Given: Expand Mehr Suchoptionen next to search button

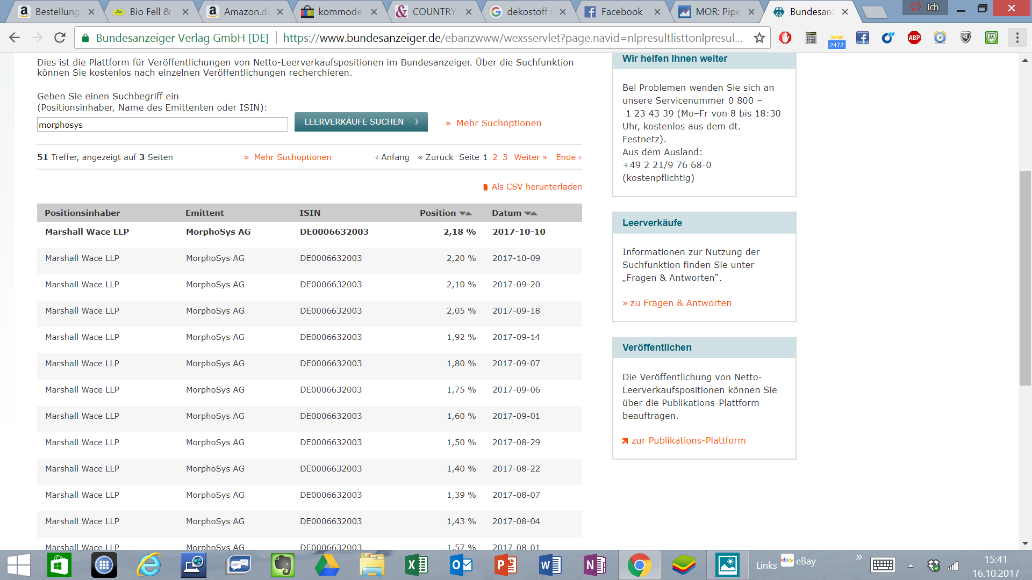Looking at the screenshot, I should pos(498,124).
